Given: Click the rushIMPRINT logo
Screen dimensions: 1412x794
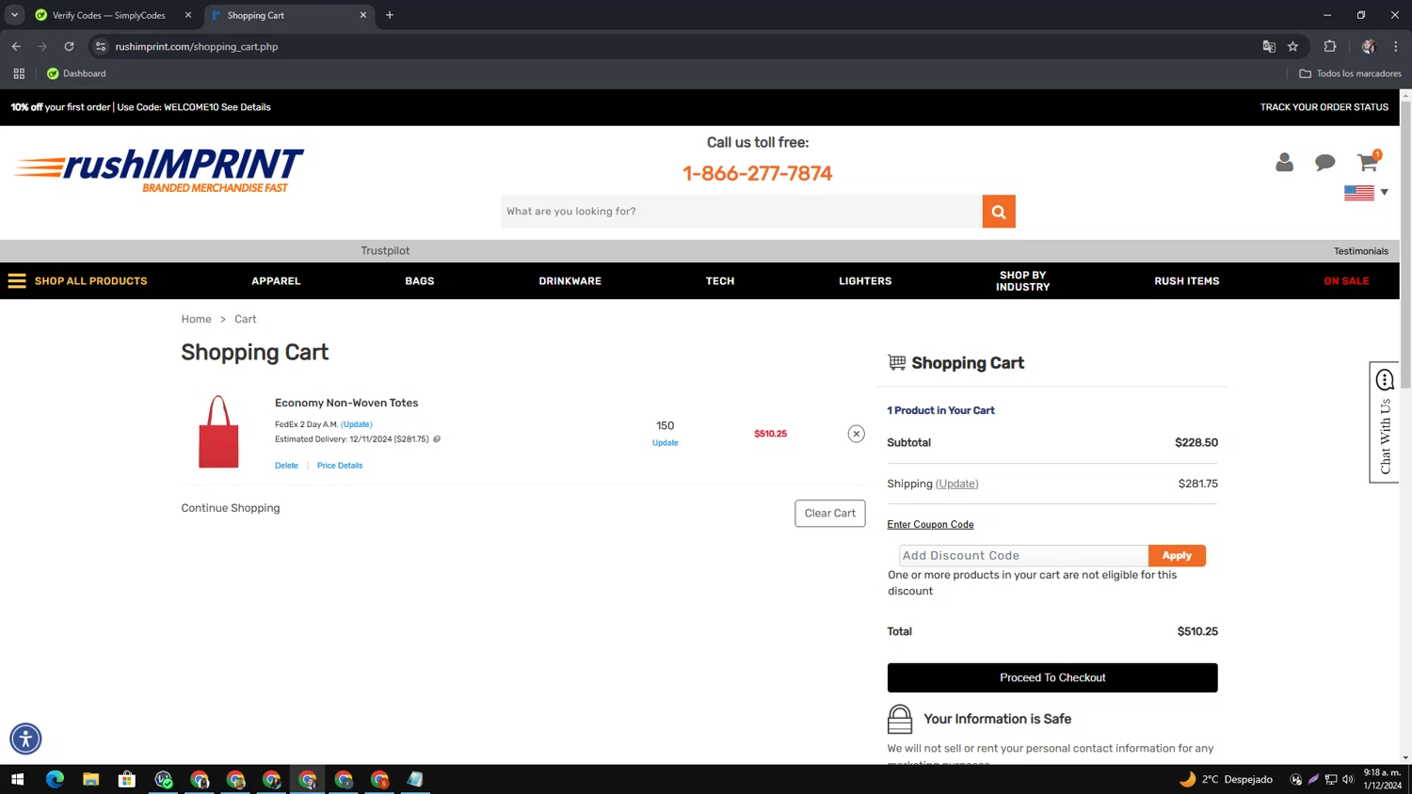Looking at the screenshot, I should pos(158,169).
